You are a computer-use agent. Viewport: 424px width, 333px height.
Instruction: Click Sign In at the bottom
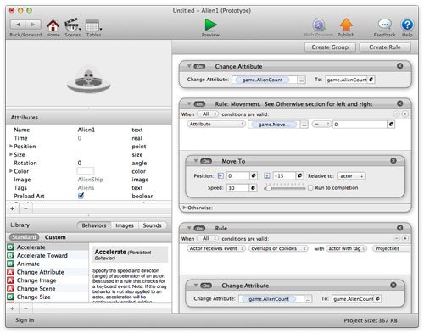(x=25, y=320)
